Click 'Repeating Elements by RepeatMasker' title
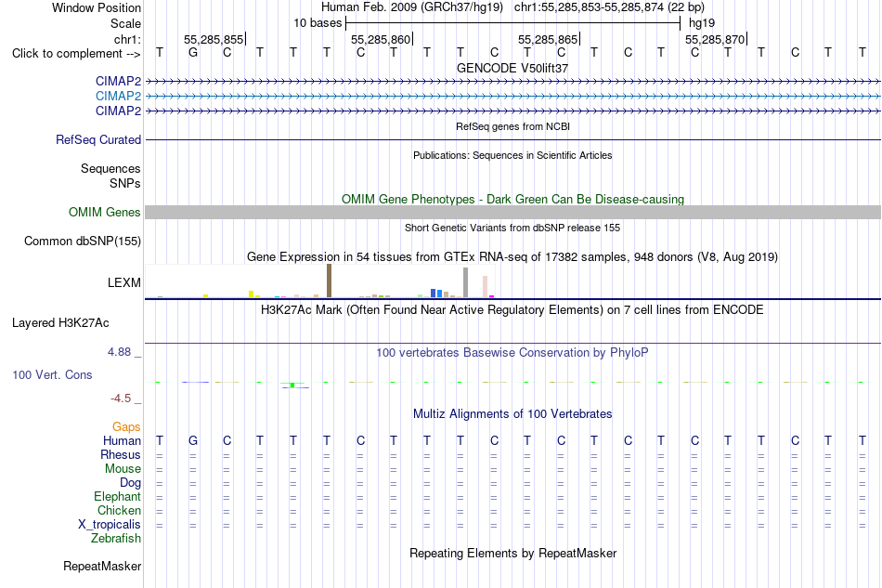 click(x=513, y=554)
